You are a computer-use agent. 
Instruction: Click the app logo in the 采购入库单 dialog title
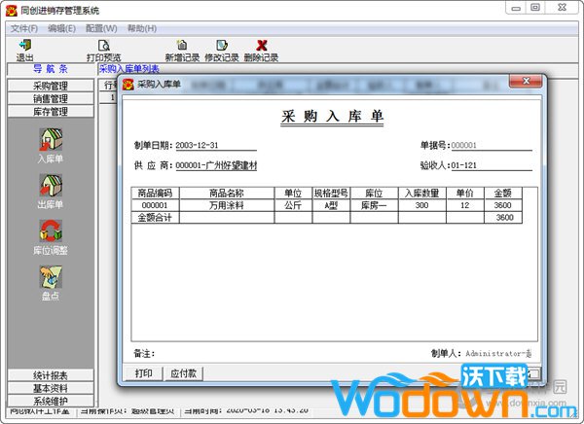[128, 85]
